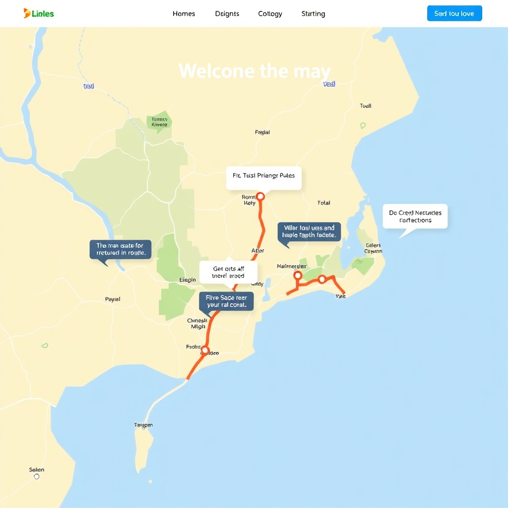Viewport: 508px width, 508px height.
Task: Open the Cotlogy navigation item
Action: (x=270, y=14)
